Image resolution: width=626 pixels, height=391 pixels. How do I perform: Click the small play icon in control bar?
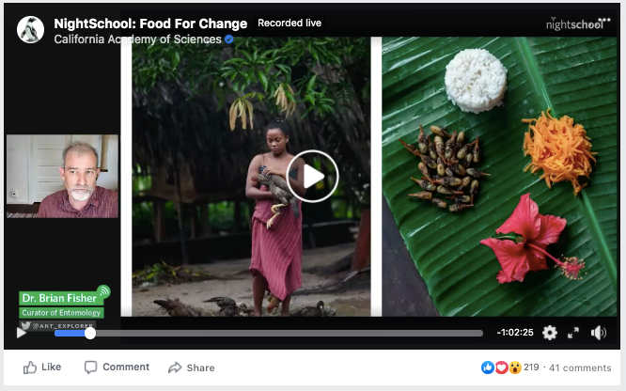coord(23,333)
